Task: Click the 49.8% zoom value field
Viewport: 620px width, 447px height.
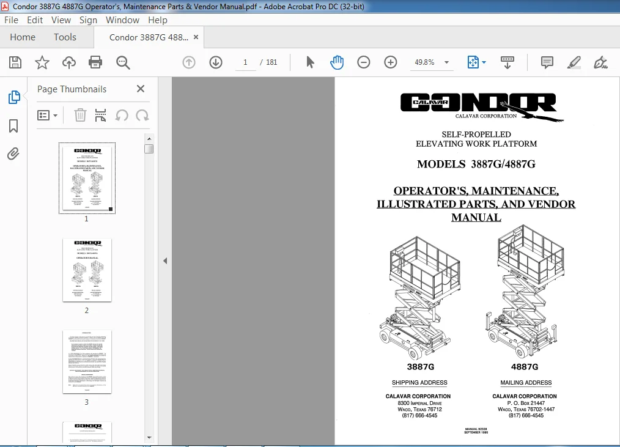Action: (424, 62)
